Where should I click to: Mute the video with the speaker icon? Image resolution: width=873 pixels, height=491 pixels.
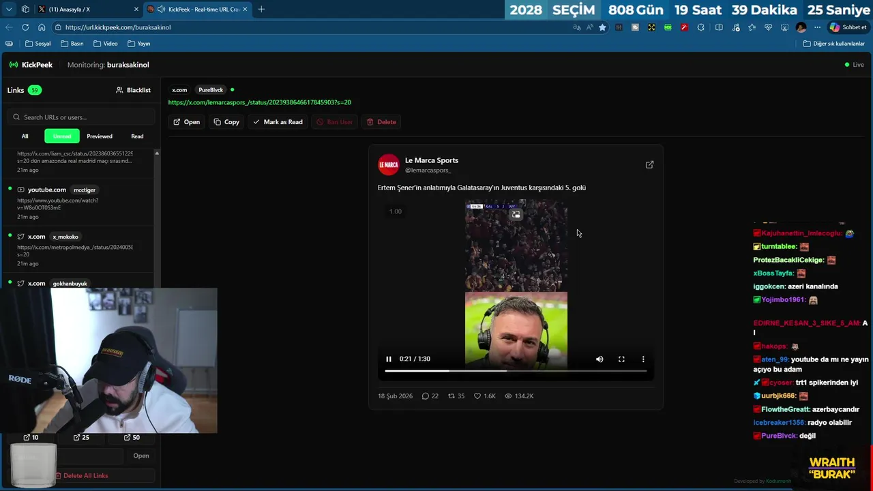600,359
